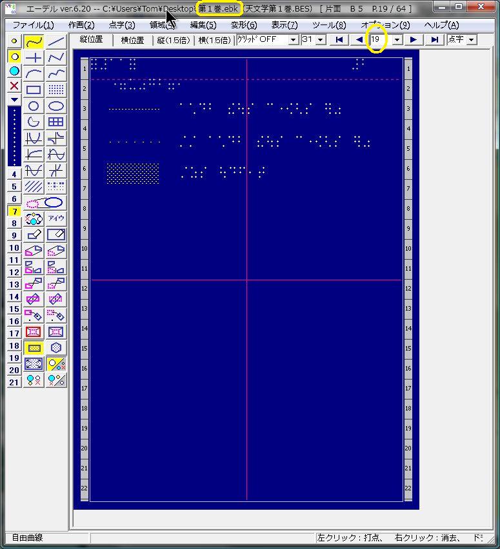Choose the sine wave curve tool

56,155
